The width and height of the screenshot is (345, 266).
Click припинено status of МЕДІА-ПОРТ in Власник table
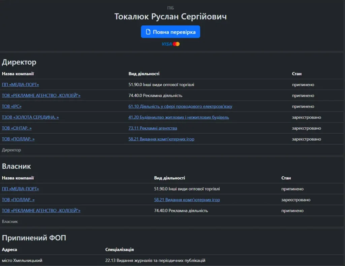click(292, 189)
